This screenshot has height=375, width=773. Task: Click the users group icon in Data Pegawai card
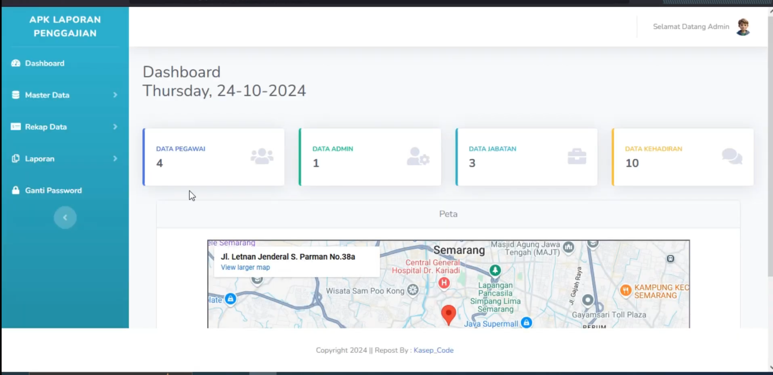(x=262, y=156)
